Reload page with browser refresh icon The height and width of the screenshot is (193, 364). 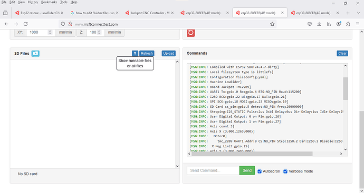[25, 24]
